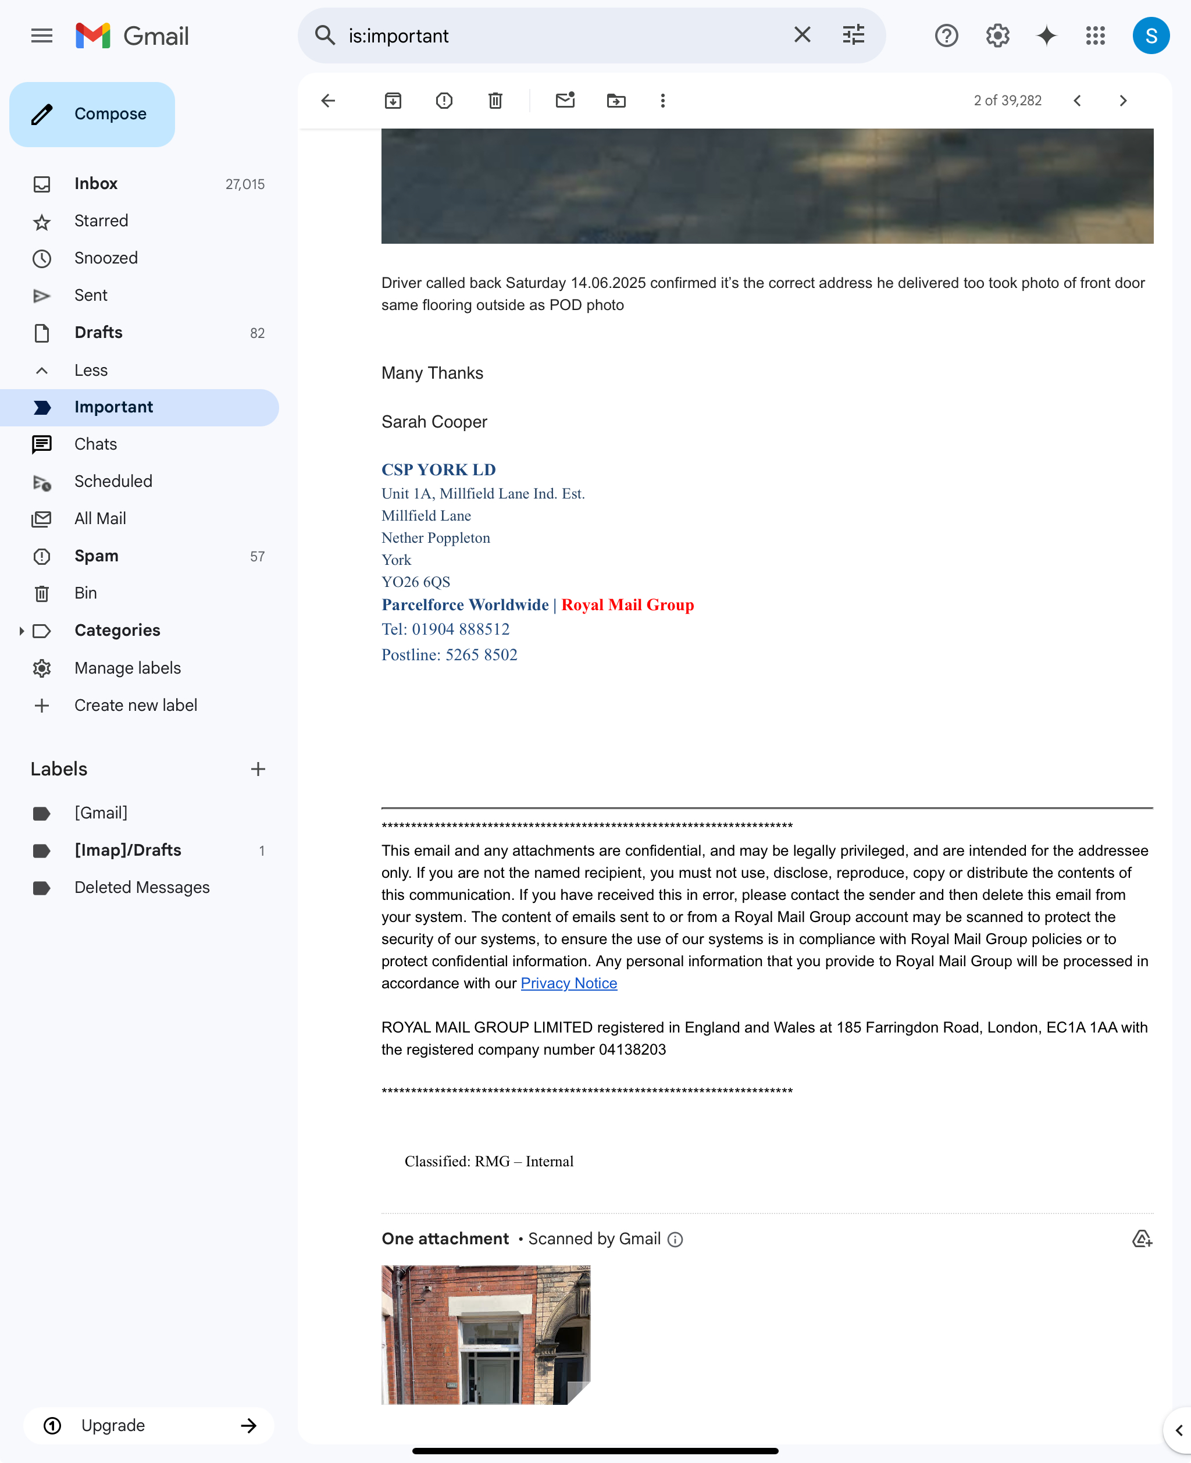Open the Sent folder
Image resolution: width=1191 pixels, height=1463 pixels.
coord(139,295)
